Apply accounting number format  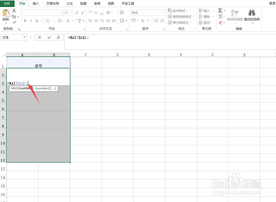134,21
